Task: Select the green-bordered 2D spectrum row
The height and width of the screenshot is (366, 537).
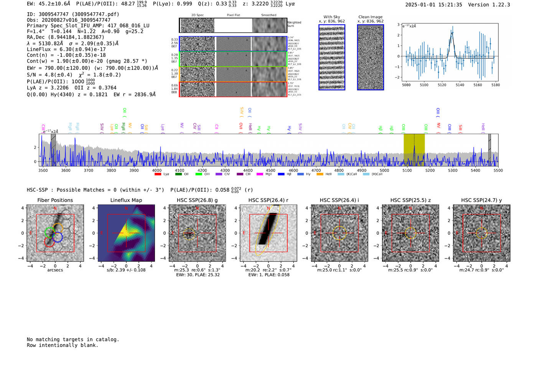Action: 233,59
